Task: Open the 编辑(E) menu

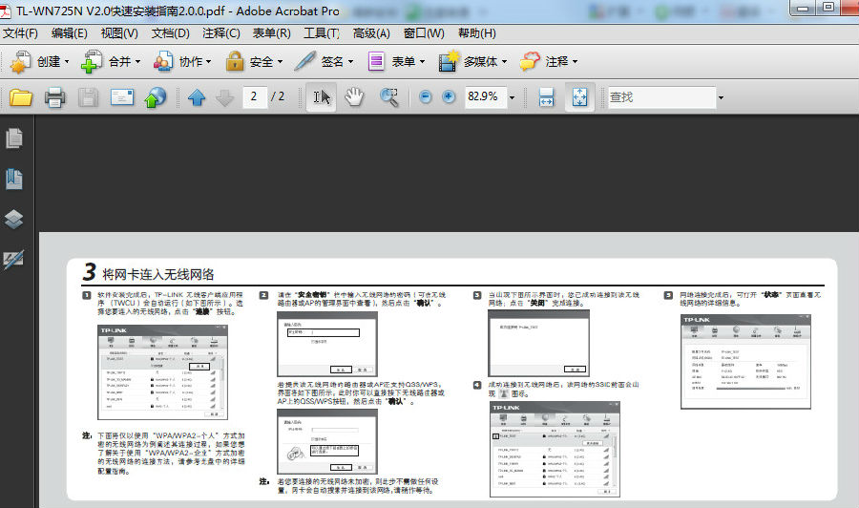Action: 69,33
